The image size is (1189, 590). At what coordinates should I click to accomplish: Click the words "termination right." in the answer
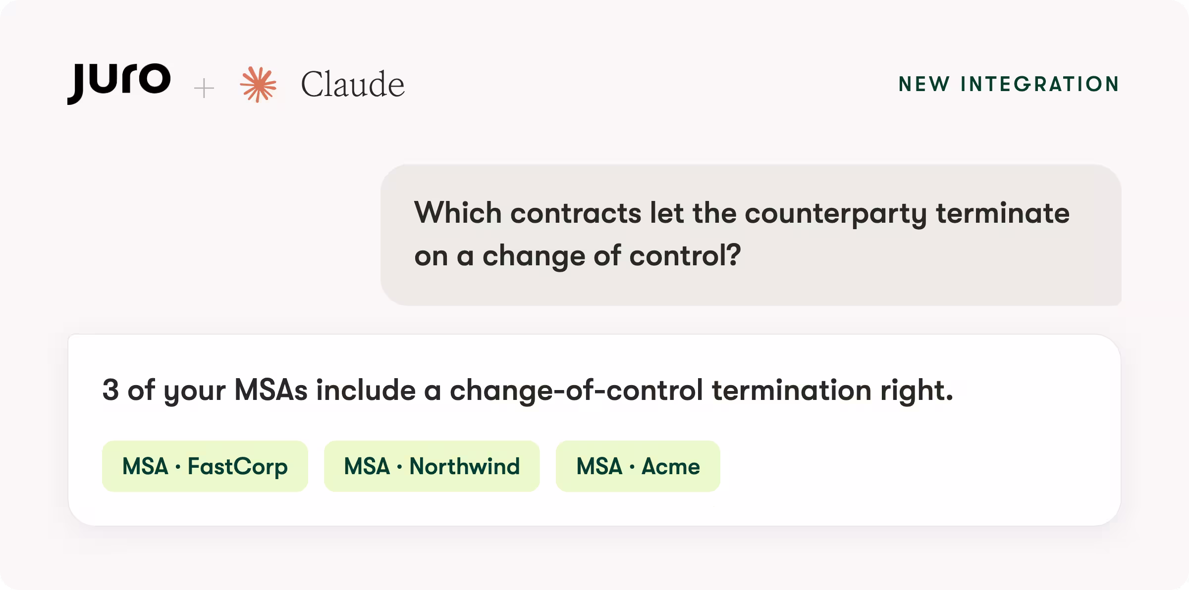click(832, 391)
